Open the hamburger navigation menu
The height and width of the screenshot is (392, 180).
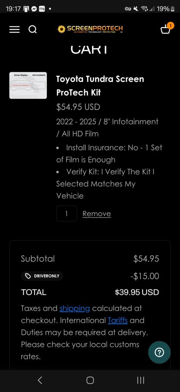[14, 30]
